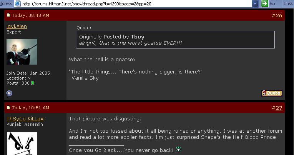The height and width of the screenshot is (155, 294).
Task: Click the green Go arrow icon
Action: pyautogui.click(x=264, y=3)
